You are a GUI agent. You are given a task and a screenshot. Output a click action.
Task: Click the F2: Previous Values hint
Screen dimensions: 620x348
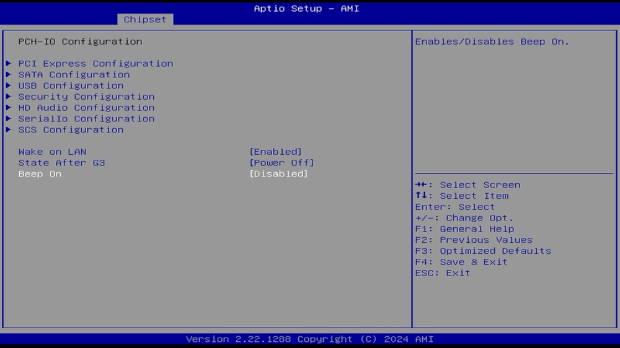point(474,240)
